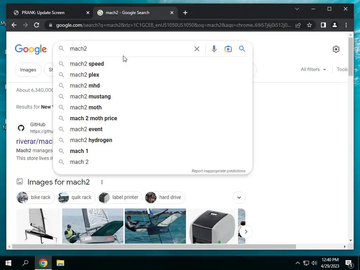Viewport: 360px width, 270px height.
Task: Click Report inappropriate predictions link
Action: tap(218, 171)
